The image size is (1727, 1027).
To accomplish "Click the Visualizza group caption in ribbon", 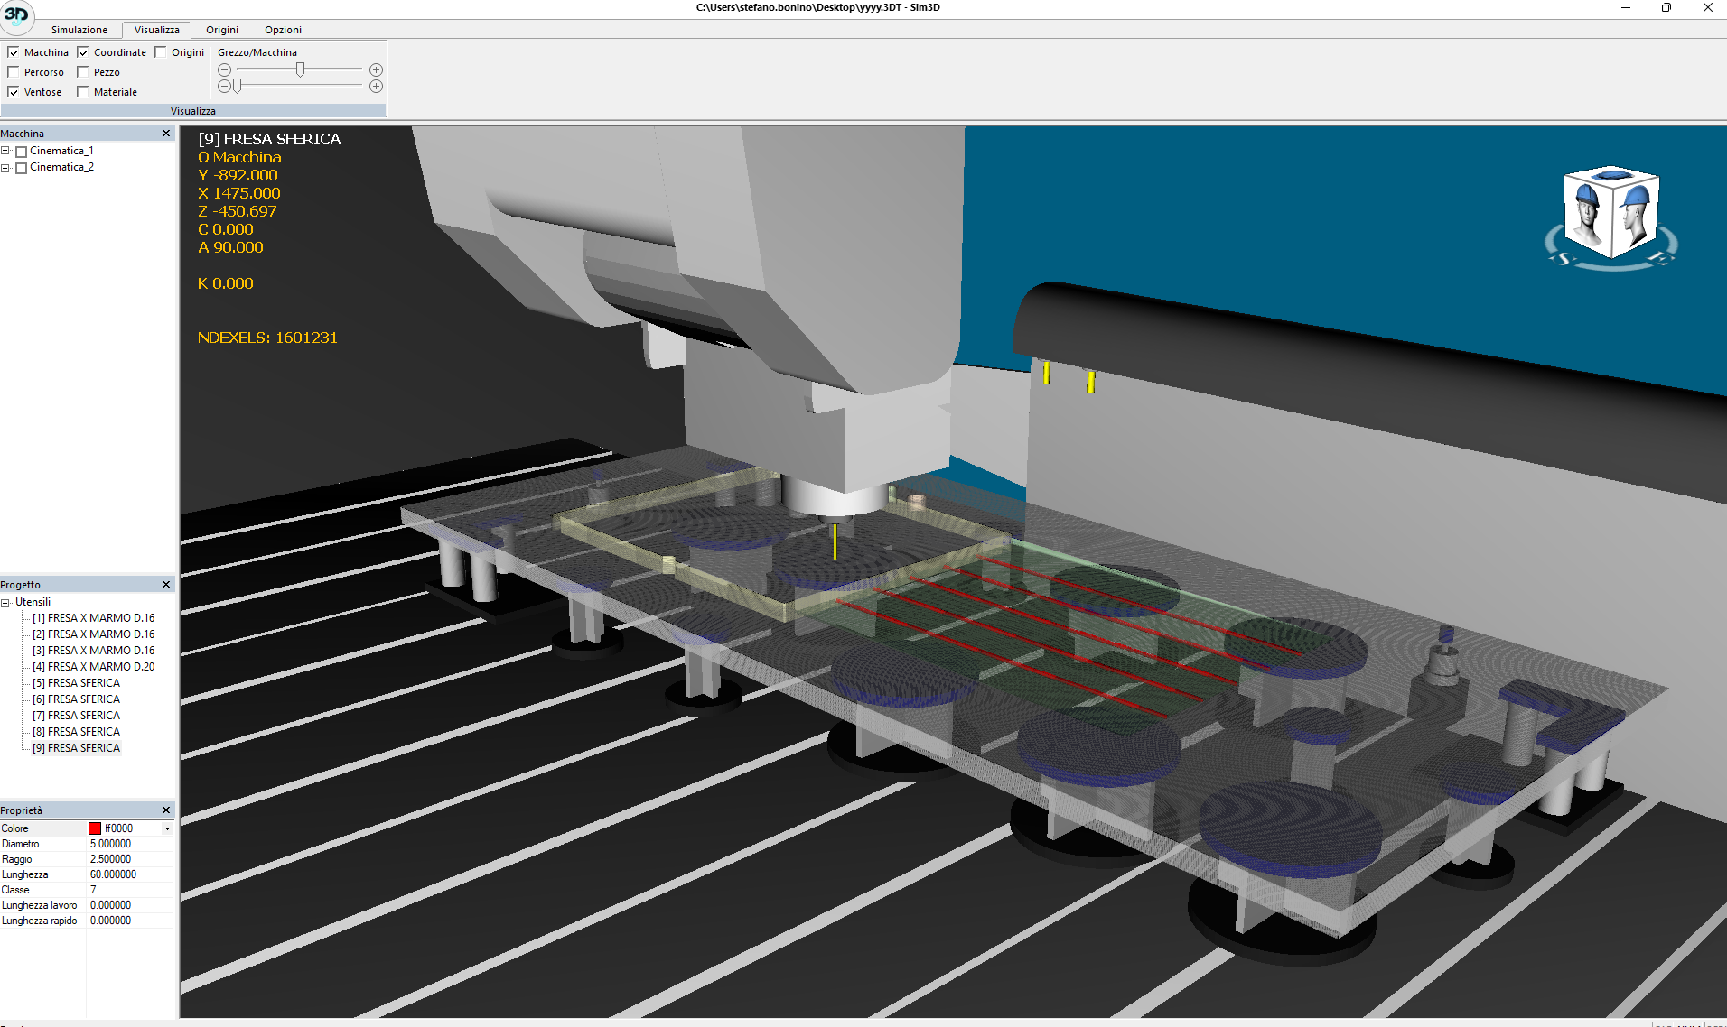I will 193,111.
